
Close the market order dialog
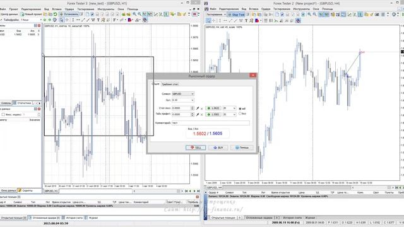point(252,75)
